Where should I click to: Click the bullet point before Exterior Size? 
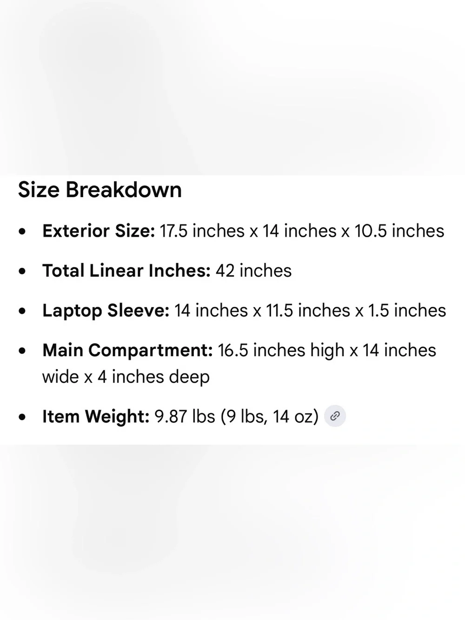tap(22, 231)
